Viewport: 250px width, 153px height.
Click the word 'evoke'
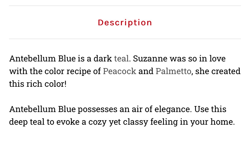(x=71, y=122)
